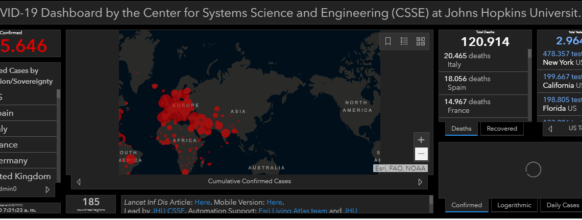
Task: Switch to the Deaths tab
Action: click(x=462, y=129)
